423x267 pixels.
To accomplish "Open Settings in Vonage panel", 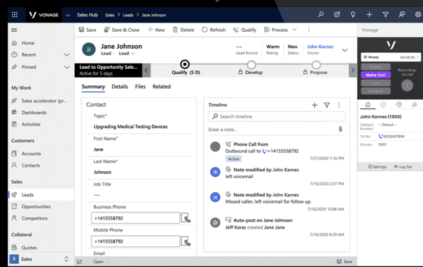I will pos(377,167).
